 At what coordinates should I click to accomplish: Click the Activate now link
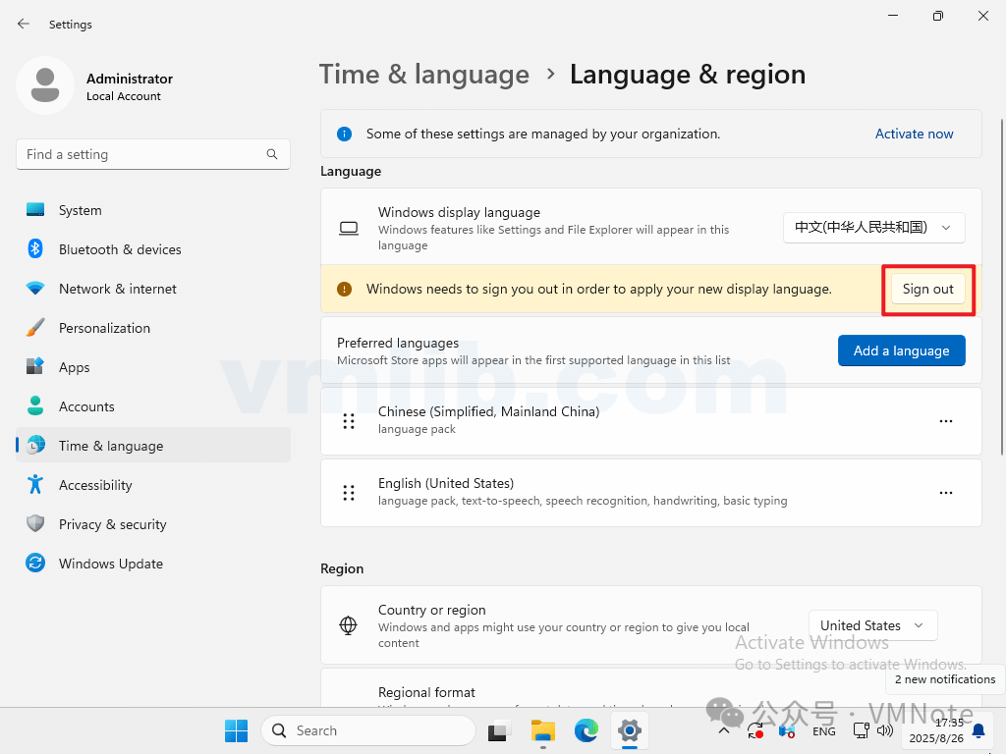point(914,133)
